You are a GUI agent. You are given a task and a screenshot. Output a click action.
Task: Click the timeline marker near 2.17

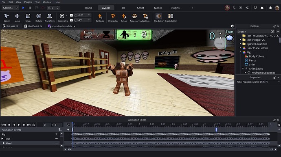pyautogui.click(x=216, y=129)
